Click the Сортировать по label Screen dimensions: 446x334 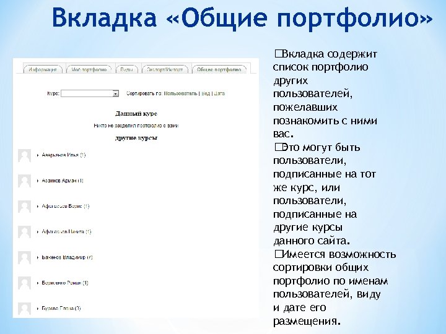pos(144,93)
